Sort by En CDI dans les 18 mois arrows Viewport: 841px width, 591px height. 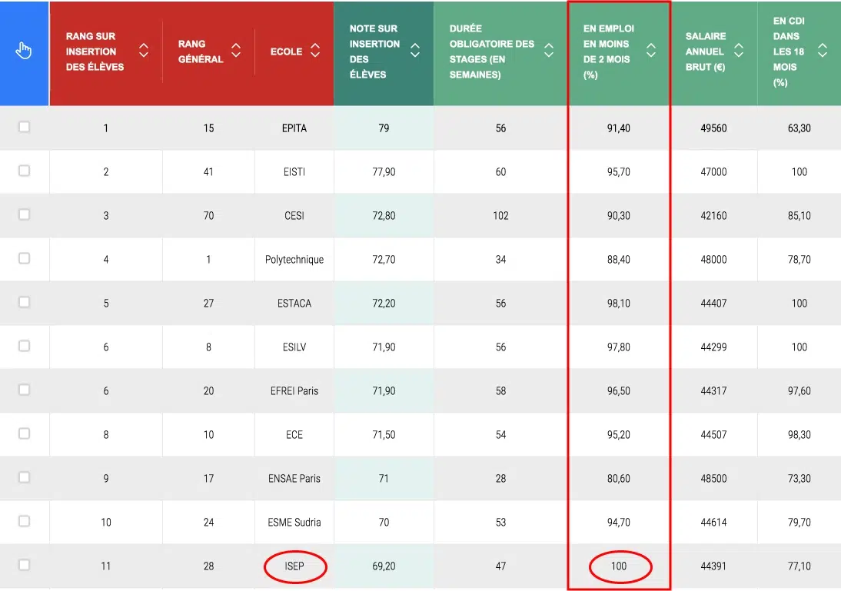823,51
